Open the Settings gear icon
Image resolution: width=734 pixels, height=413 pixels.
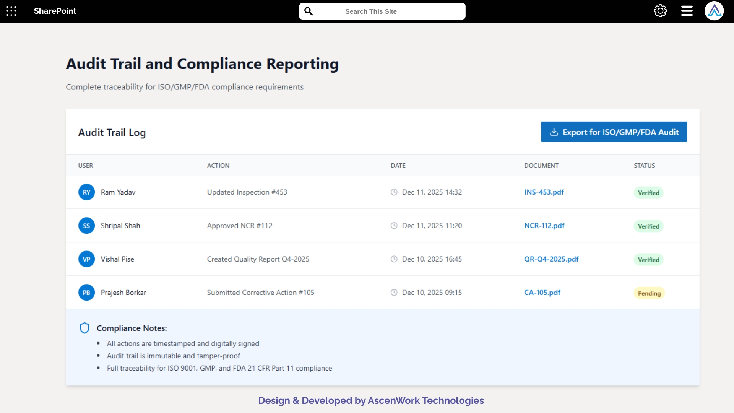pos(660,11)
